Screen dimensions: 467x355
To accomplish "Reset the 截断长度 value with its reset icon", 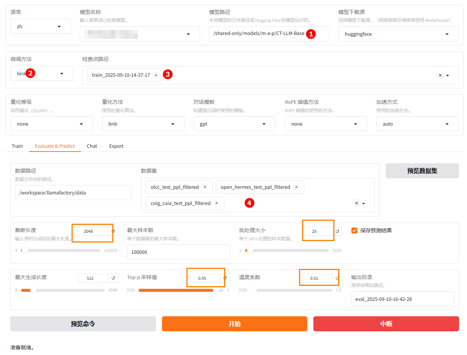I will tap(113, 231).
